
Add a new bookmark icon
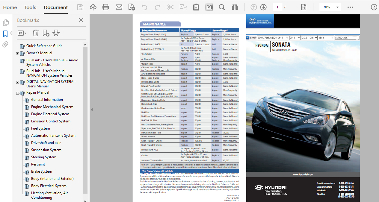(46, 33)
